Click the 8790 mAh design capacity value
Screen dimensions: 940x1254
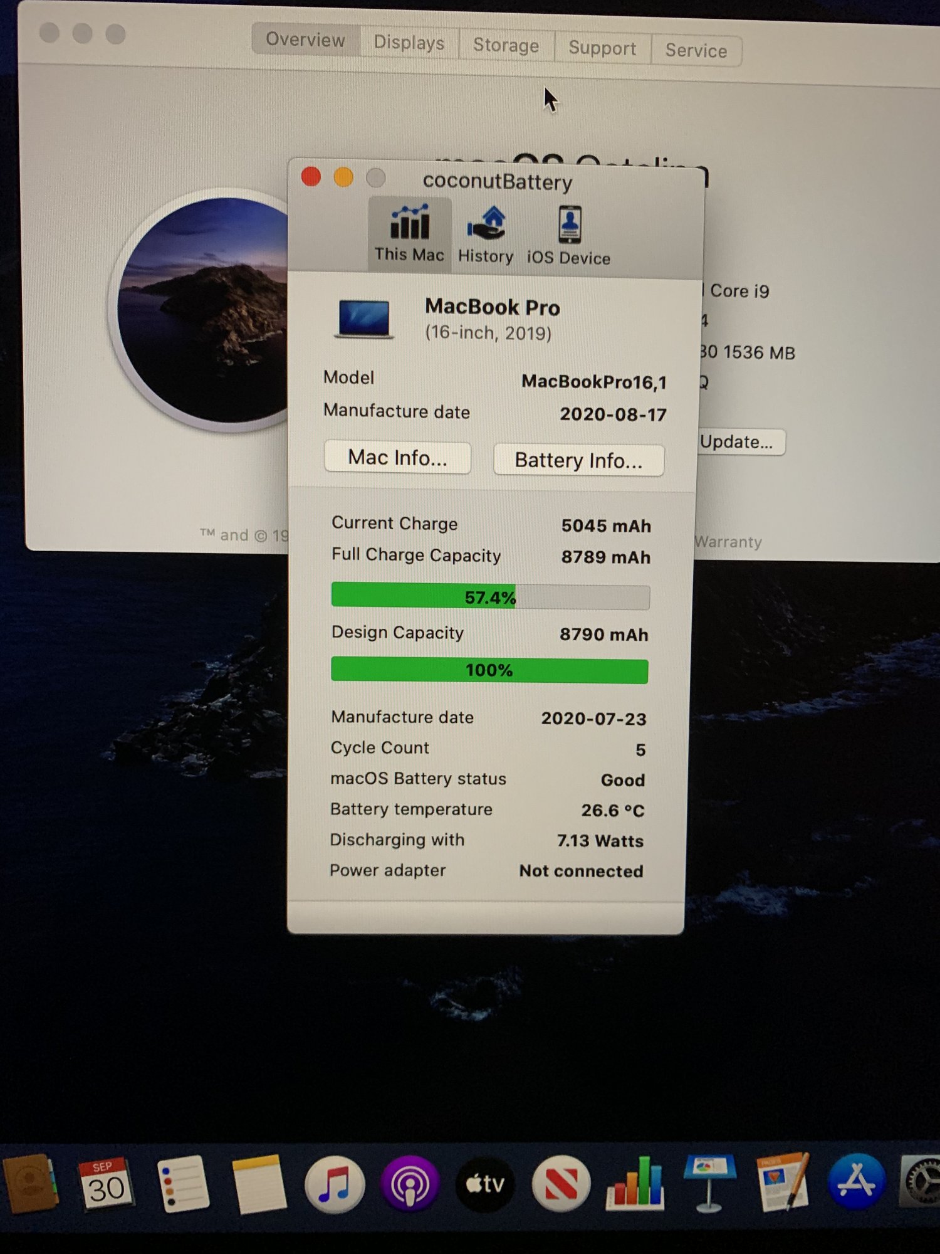pos(604,635)
